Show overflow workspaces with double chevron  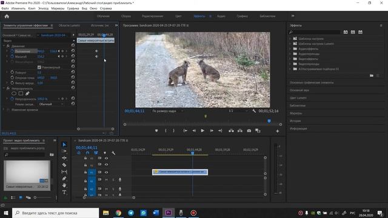point(293,16)
